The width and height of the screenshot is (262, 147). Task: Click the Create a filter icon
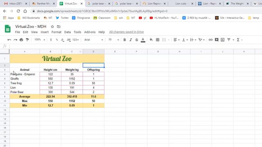point(229,40)
